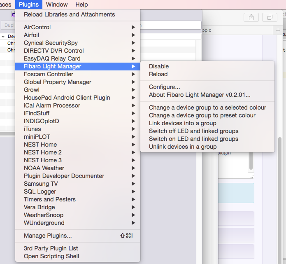Choose Unlink devices in a group

(207, 147)
